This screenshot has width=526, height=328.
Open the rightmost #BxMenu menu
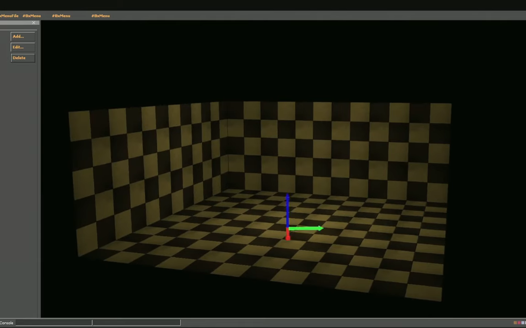point(100,16)
